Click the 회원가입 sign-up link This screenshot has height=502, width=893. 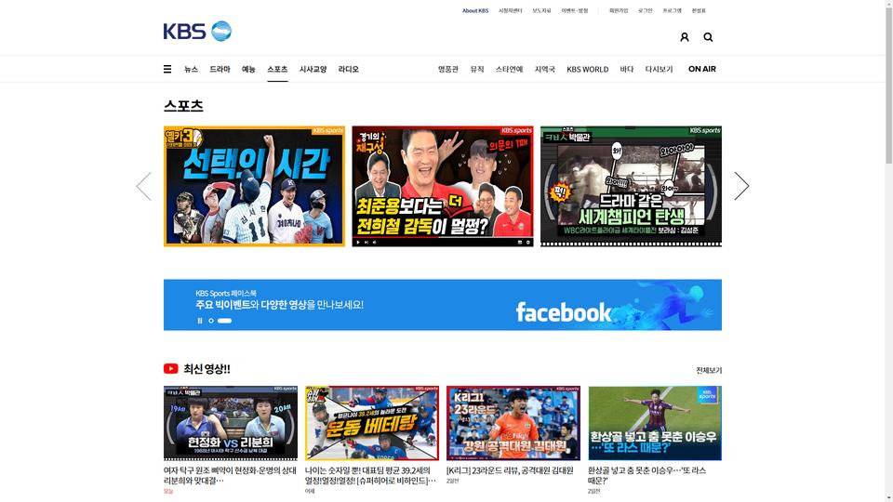[619, 10]
